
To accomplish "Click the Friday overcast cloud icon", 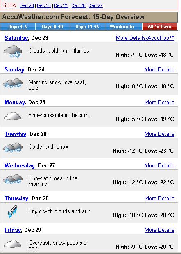I will coord(12,244).
